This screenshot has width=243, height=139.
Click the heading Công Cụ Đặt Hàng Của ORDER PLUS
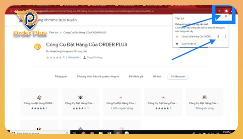click(86, 45)
